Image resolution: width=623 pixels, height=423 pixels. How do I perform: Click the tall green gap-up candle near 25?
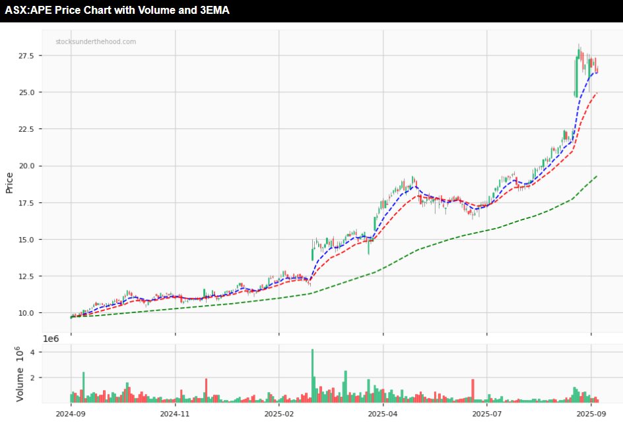tap(576, 78)
